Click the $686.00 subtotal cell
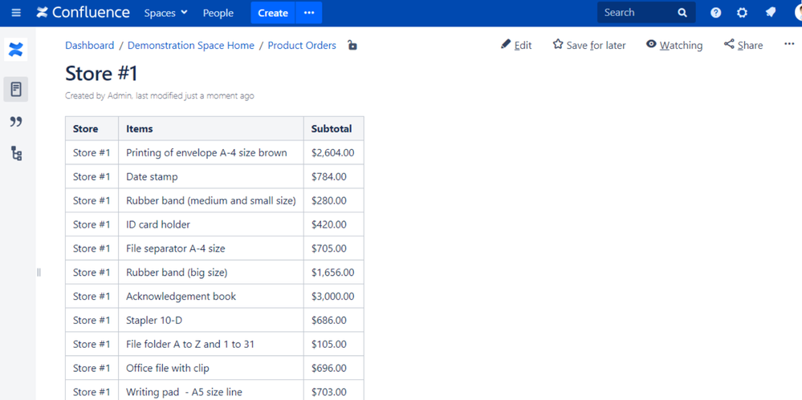The height and width of the screenshot is (400, 802). (334, 321)
